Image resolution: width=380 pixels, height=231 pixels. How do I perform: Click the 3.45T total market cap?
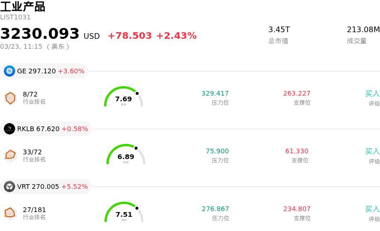[x=279, y=30]
